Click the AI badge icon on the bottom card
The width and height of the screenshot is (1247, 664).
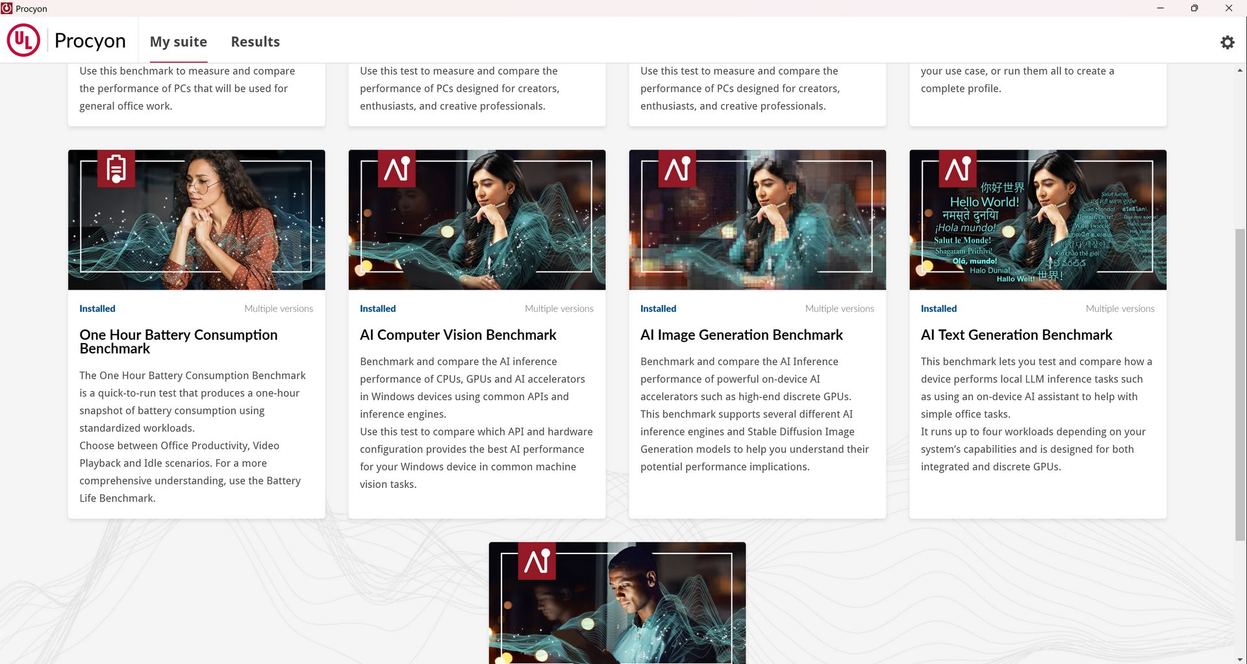click(x=537, y=561)
